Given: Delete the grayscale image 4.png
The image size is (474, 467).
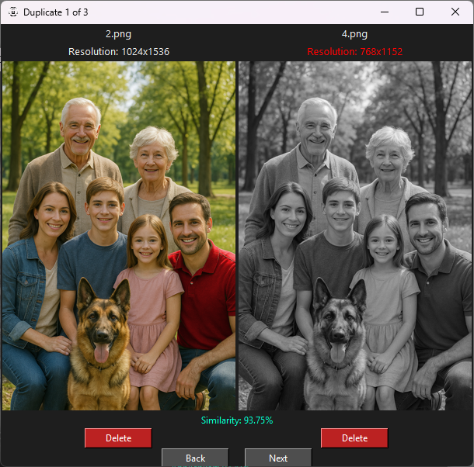Looking at the screenshot, I should [x=354, y=438].
